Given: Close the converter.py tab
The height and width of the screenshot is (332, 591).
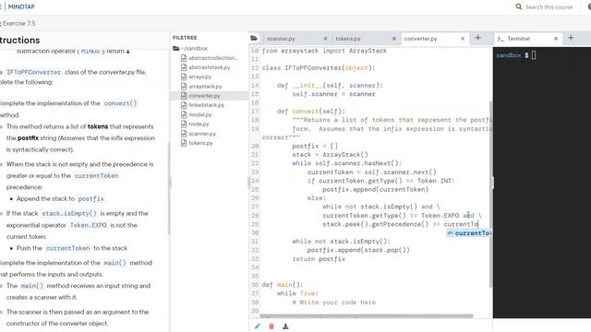Looking at the screenshot, I should coord(463,39).
